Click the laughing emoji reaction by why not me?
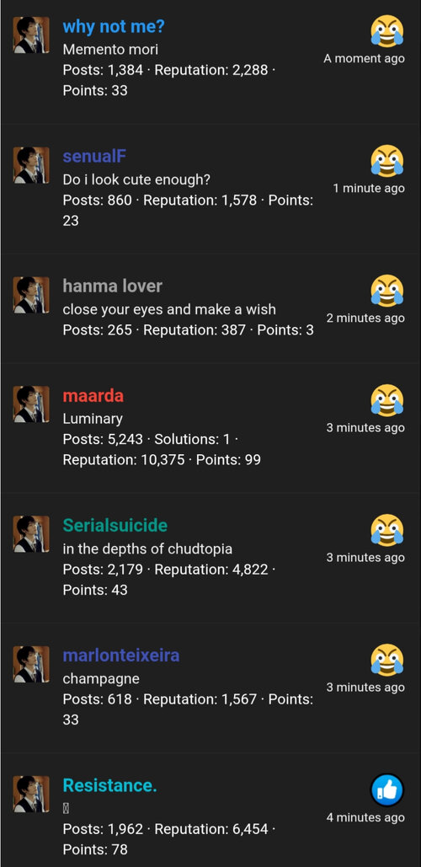 tap(386, 31)
